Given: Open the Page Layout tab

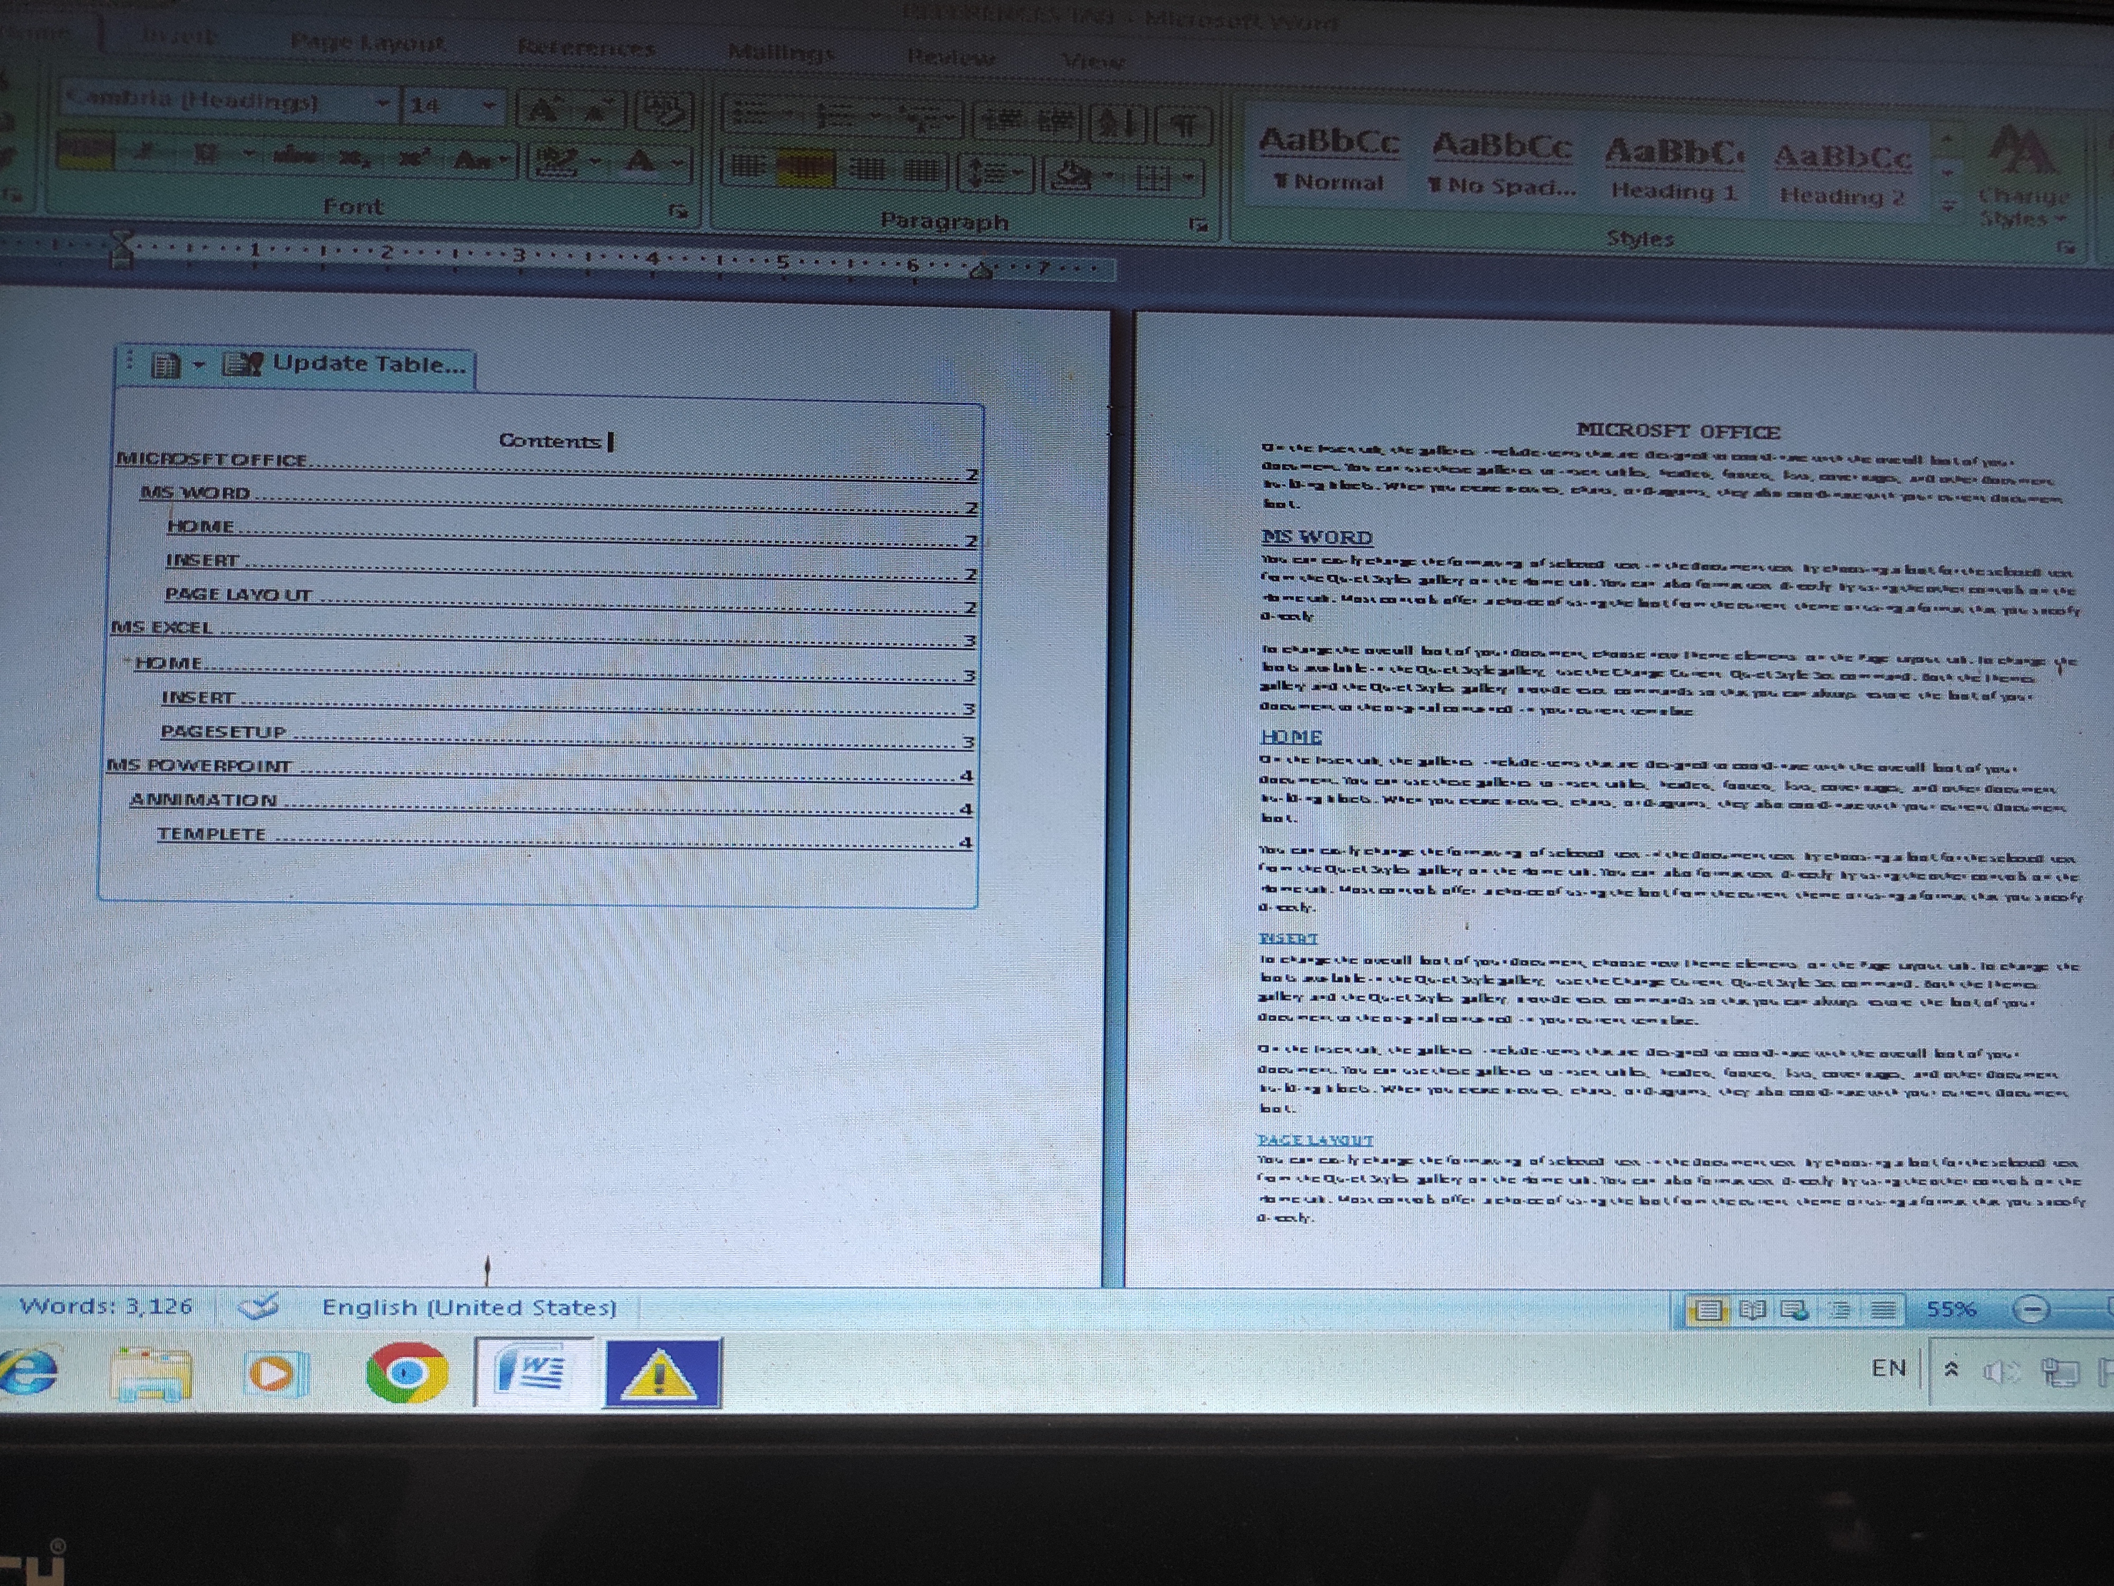Looking at the screenshot, I should click(367, 43).
